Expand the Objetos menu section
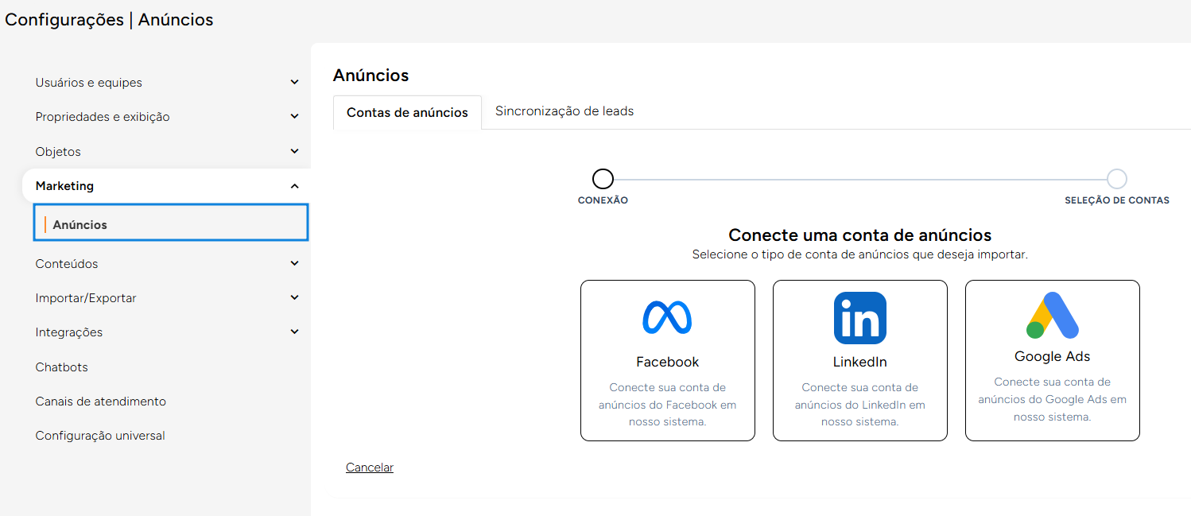 294,152
